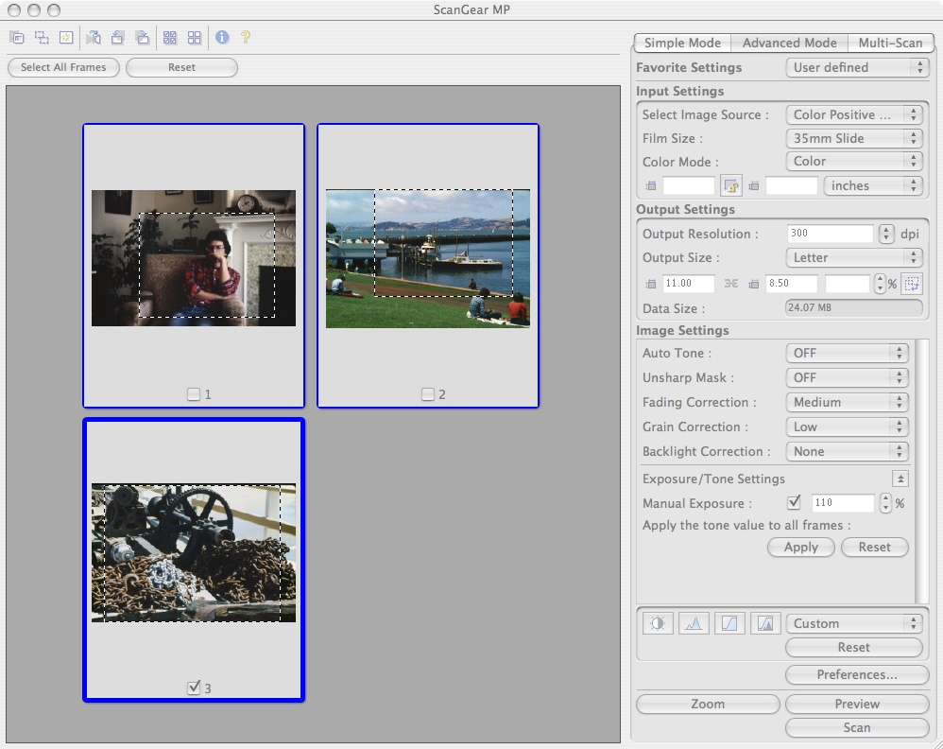
Task: Click the aspect ratio lock icon
Action: [730, 186]
